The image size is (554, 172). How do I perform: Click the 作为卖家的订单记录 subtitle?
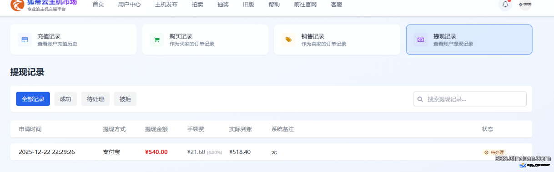323,44
